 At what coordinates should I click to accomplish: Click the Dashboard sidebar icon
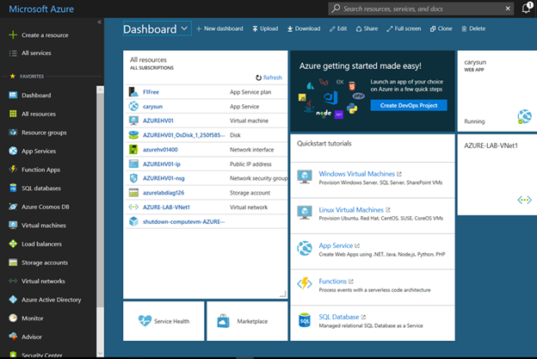(x=13, y=95)
